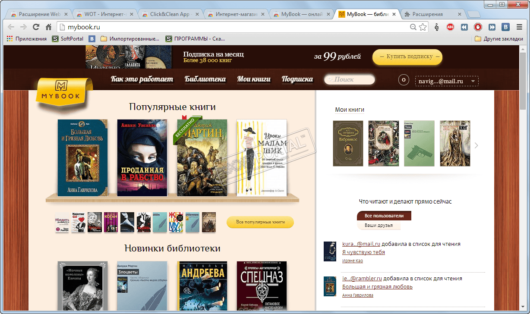Switch to the WOT tab
The height and width of the screenshot is (314, 530).
tap(104, 14)
